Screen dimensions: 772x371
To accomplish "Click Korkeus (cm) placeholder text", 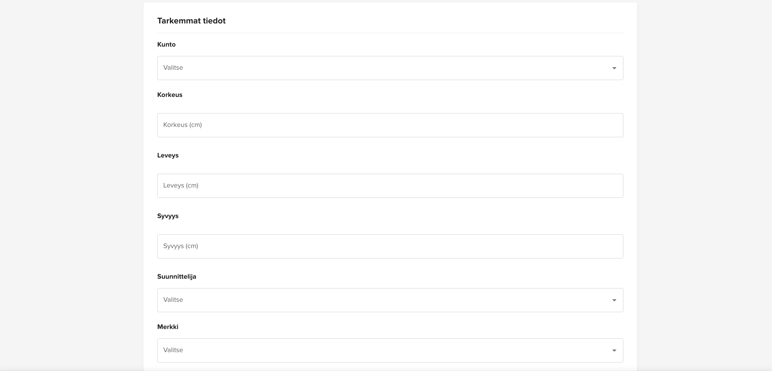I will click(x=182, y=125).
